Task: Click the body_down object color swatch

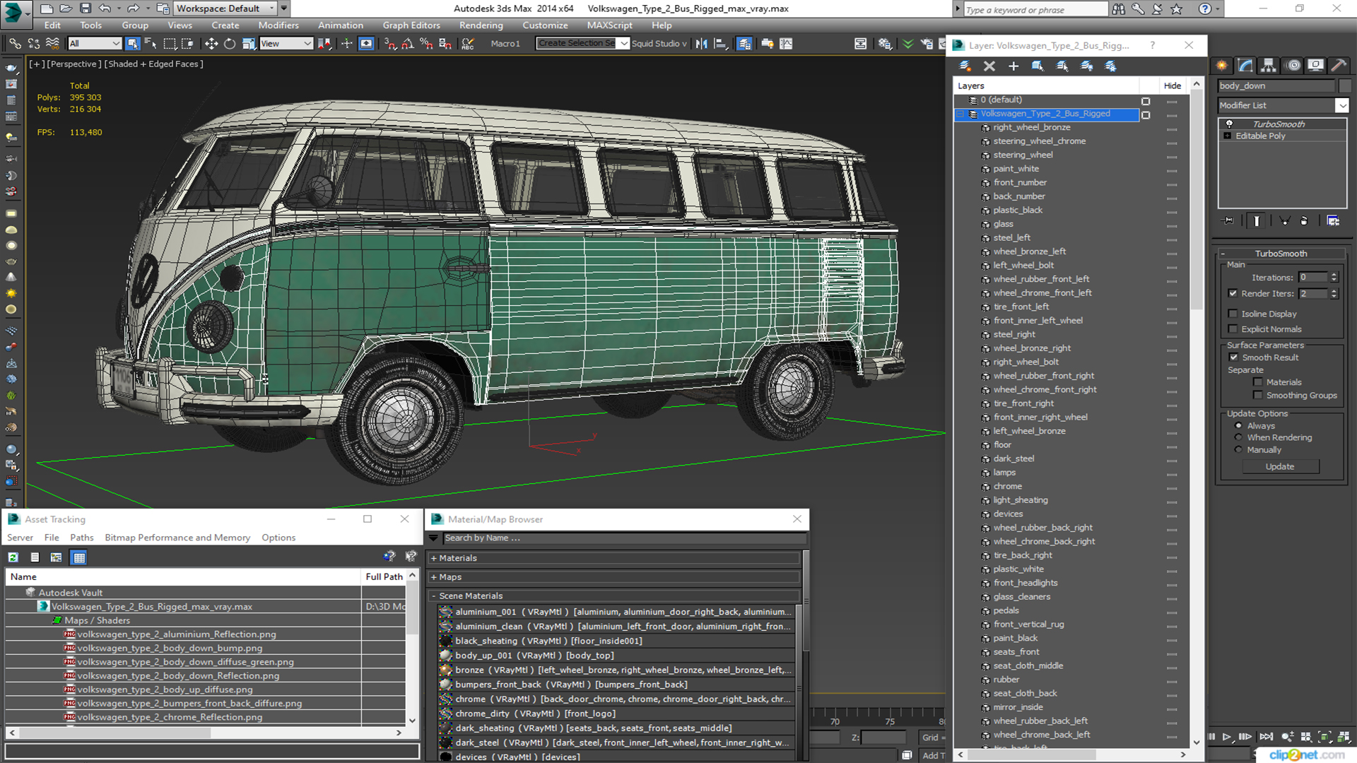Action: (x=1344, y=85)
